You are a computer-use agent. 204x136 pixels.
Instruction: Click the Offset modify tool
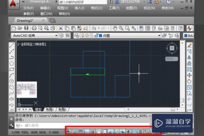(x=189, y=63)
